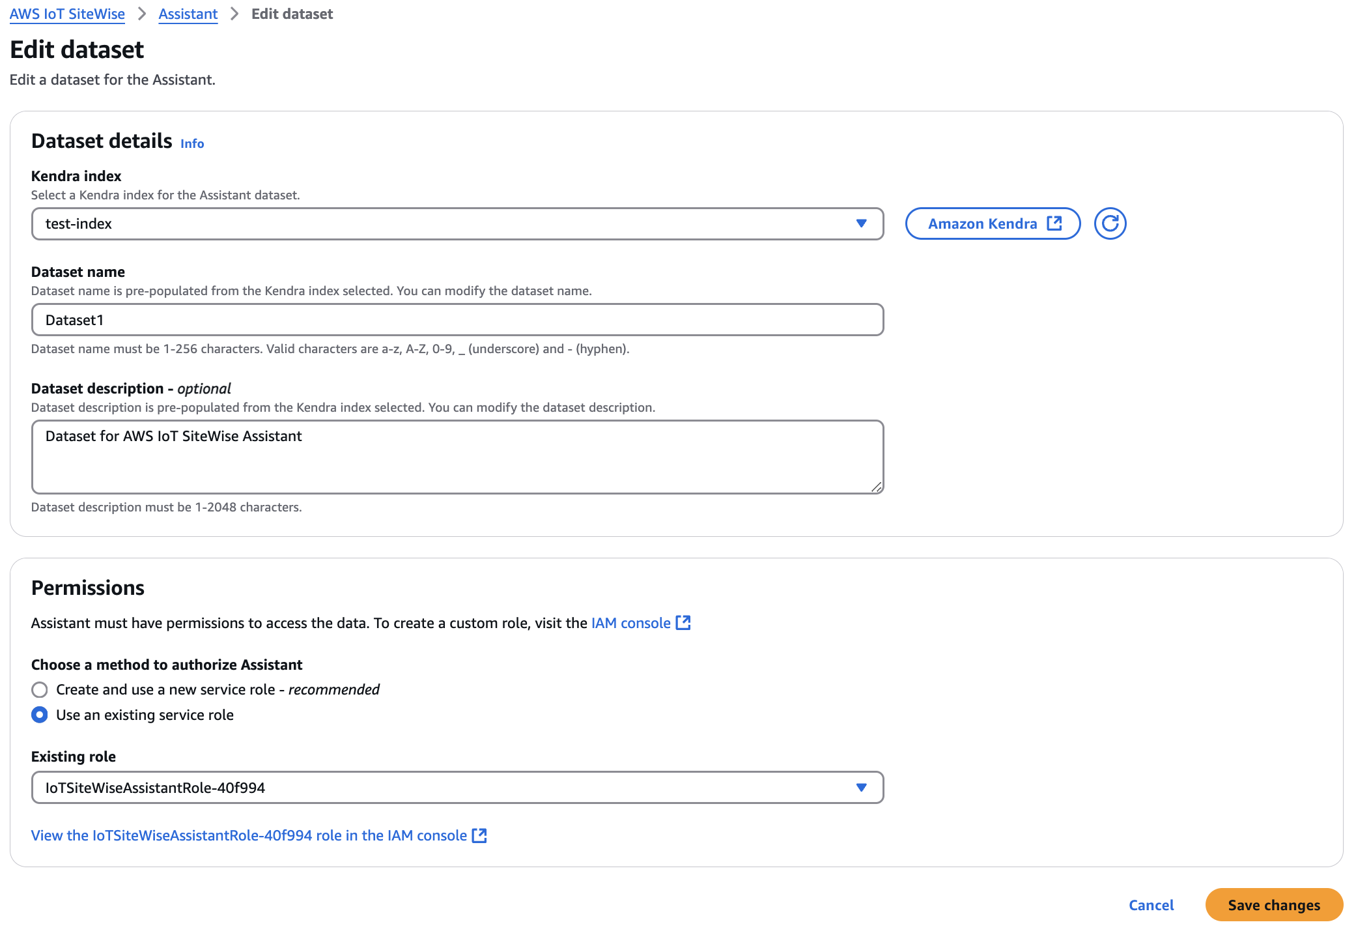Refresh the Kendra index list
The height and width of the screenshot is (933, 1356).
(x=1109, y=223)
